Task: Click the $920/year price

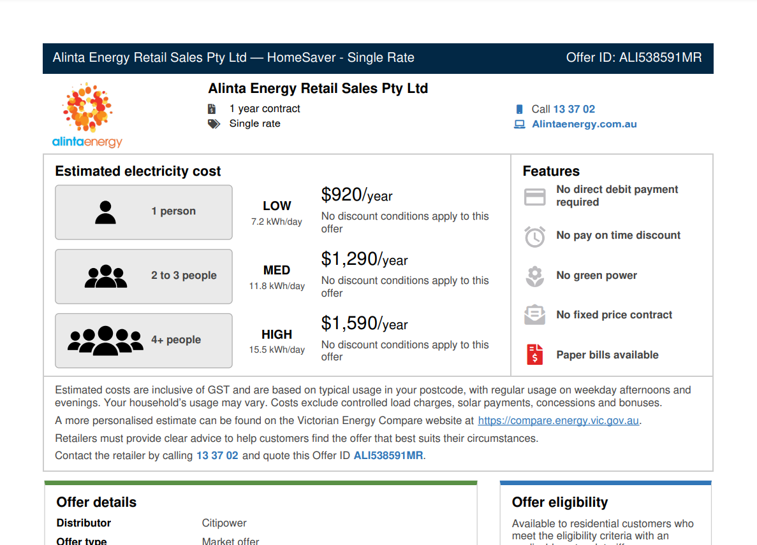Action: (356, 195)
